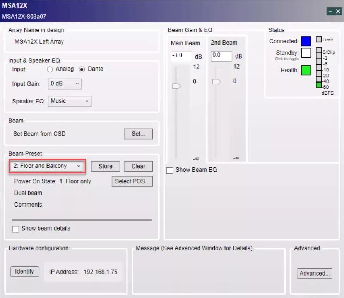This screenshot has height=298, width=344.
Task: Click the MSA12X Left Array name text
Action: click(x=39, y=41)
